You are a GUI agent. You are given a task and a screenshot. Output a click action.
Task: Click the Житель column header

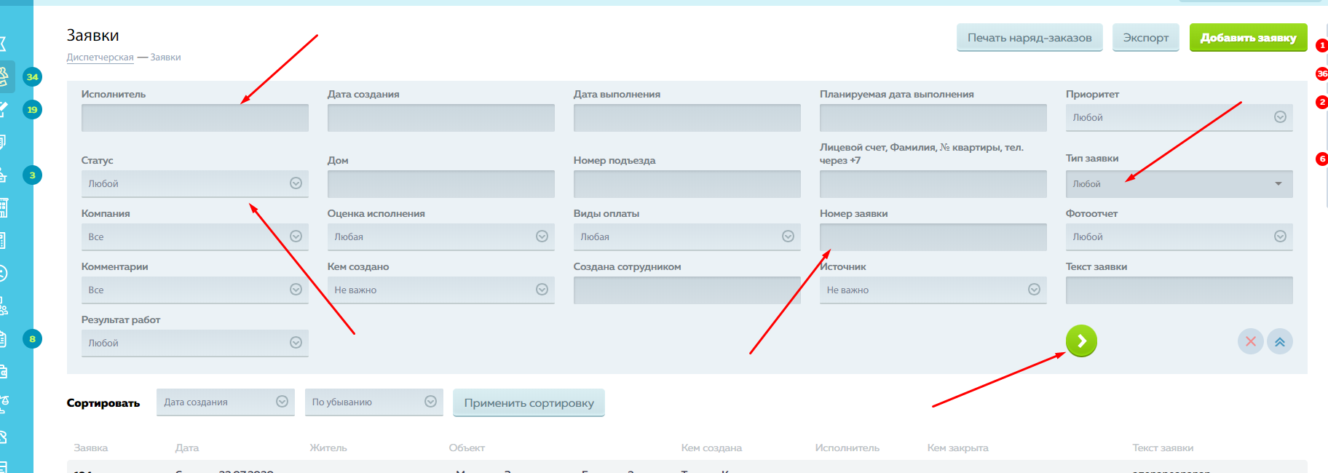tap(328, 448)
